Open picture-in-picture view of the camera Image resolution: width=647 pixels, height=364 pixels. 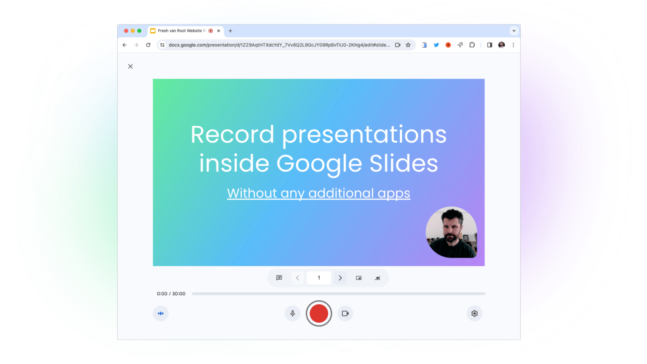coord(358,278)
